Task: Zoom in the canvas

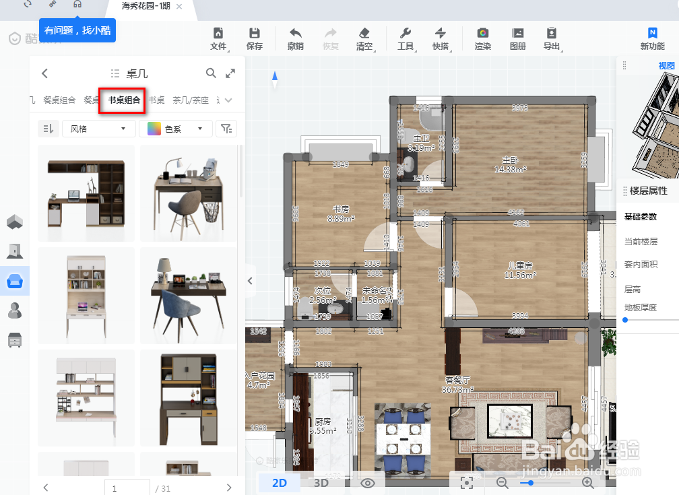Action: 587,482
